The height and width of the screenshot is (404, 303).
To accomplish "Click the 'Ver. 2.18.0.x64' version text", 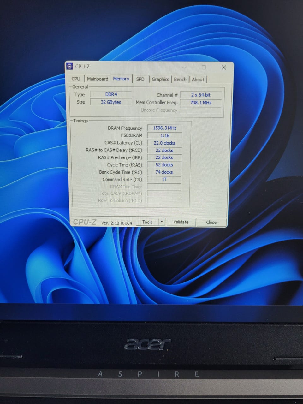I will coord(116,223).
